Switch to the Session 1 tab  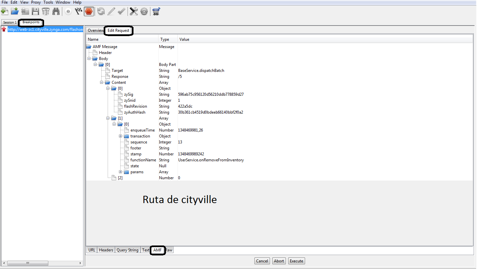(10, 23)
